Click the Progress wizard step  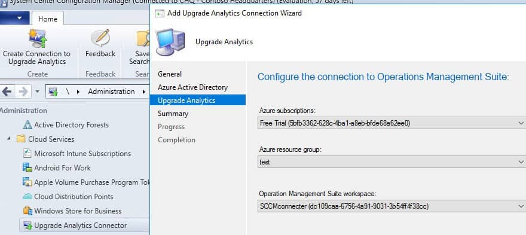171,127
